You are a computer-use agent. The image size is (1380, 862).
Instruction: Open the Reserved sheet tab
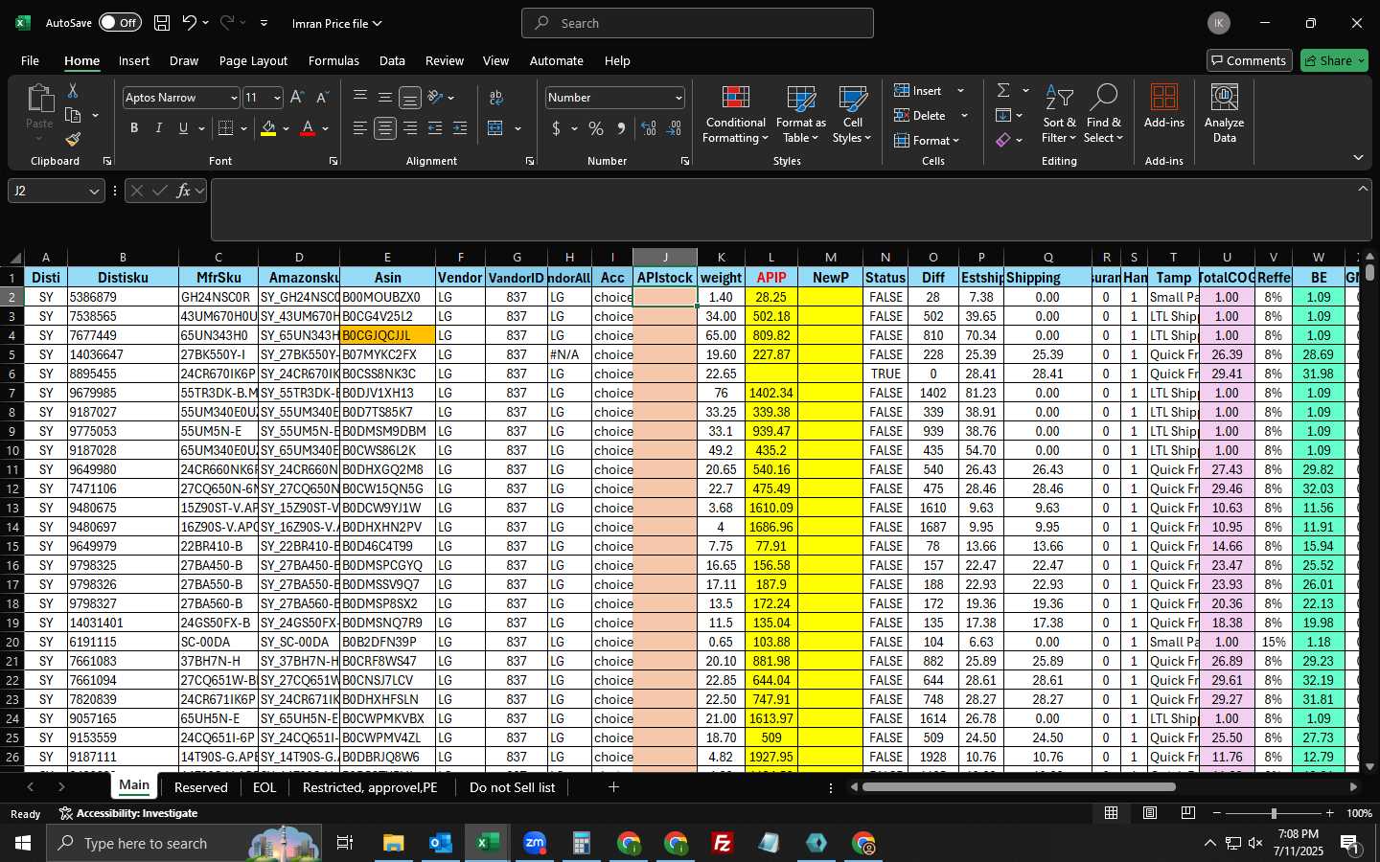[x=201, y=787]
